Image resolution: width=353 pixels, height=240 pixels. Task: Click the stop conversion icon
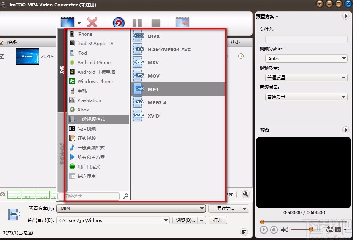coord(156,23)
